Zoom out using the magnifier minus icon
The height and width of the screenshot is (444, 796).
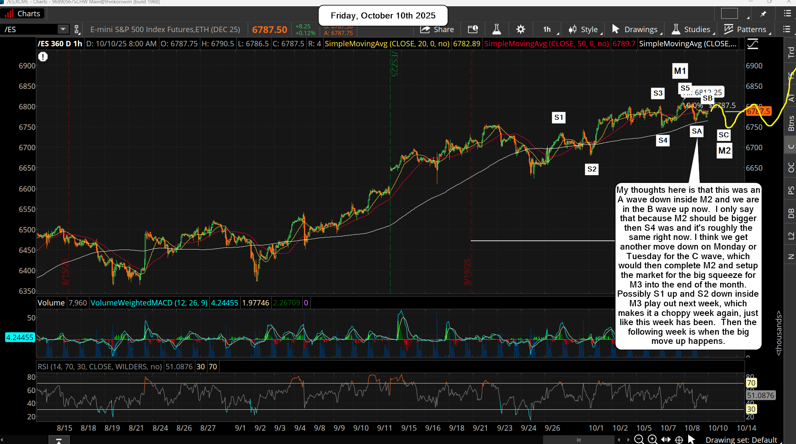(639, 439)
